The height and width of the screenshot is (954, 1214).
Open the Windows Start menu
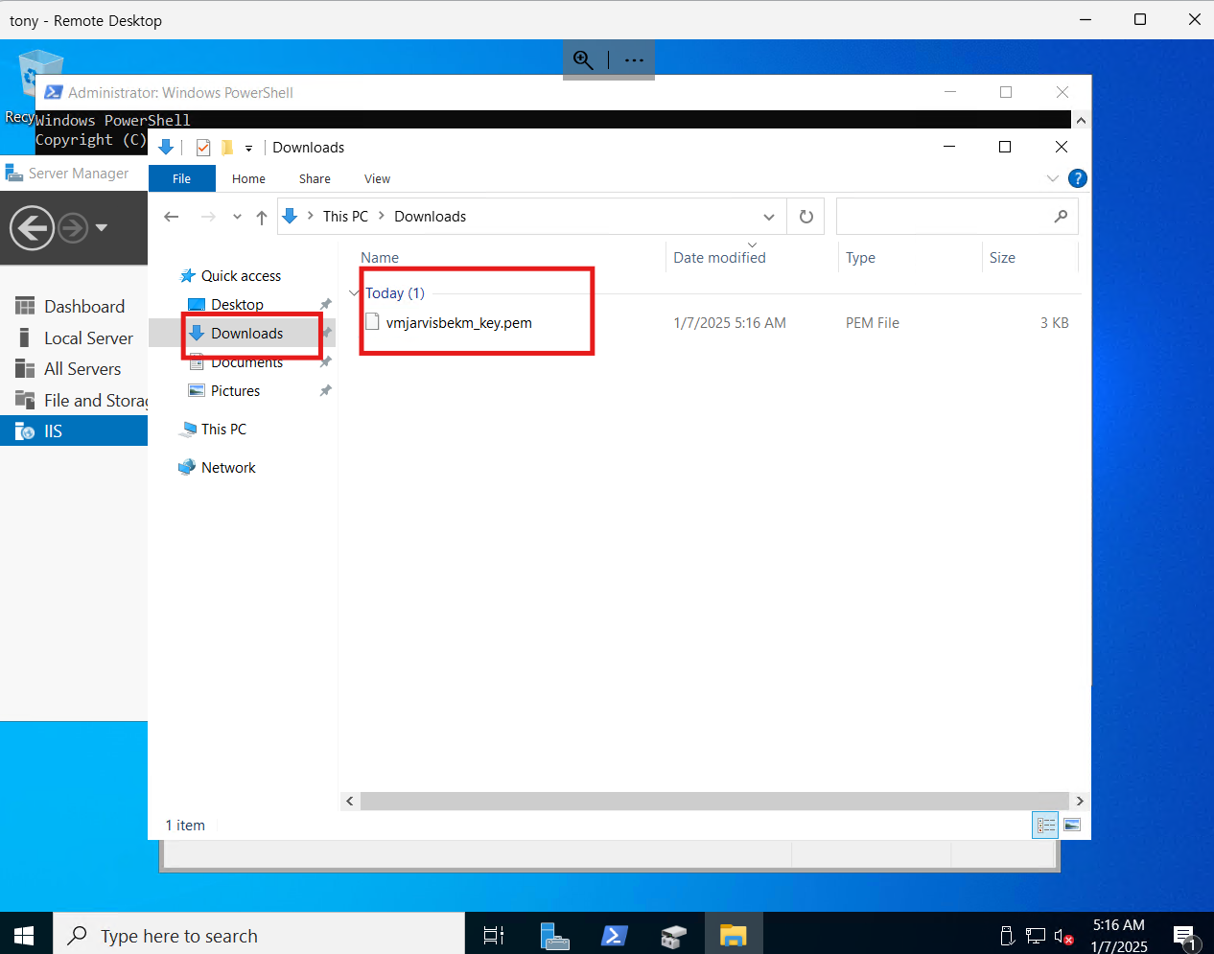tap(25, 934)
